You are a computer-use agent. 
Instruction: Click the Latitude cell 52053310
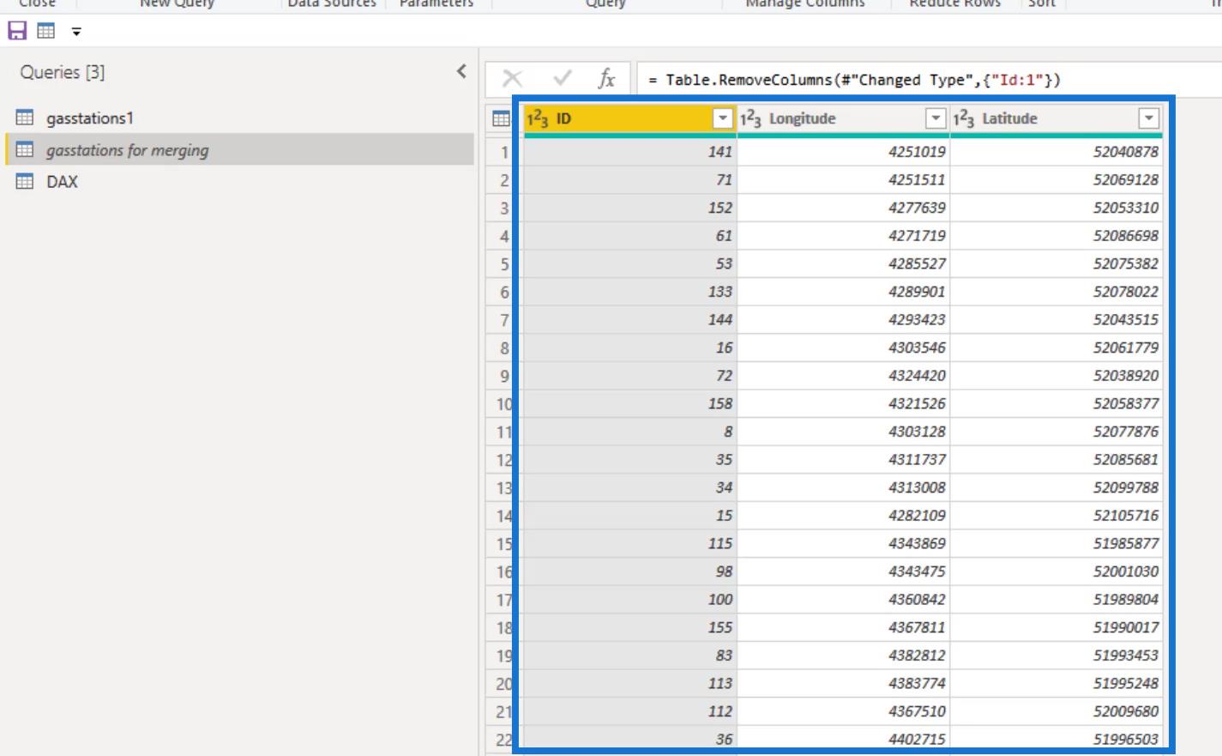[1056, 208]
